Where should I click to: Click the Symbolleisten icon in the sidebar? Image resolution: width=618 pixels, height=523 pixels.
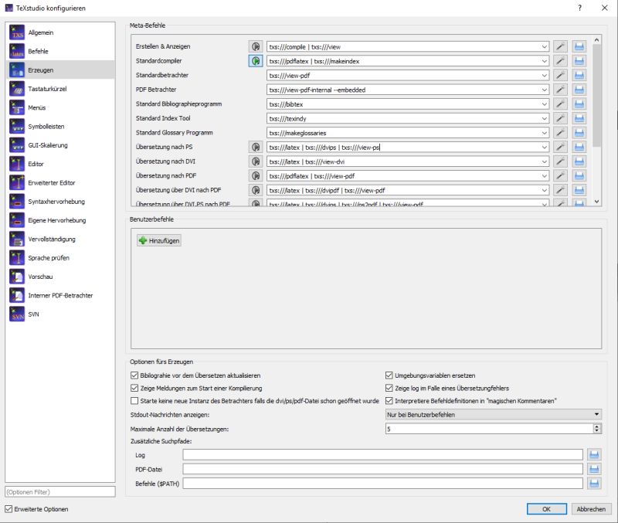(16, 125)
